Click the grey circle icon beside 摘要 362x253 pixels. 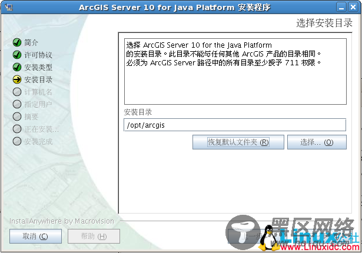pyautogui.click(x=17, y=116)
